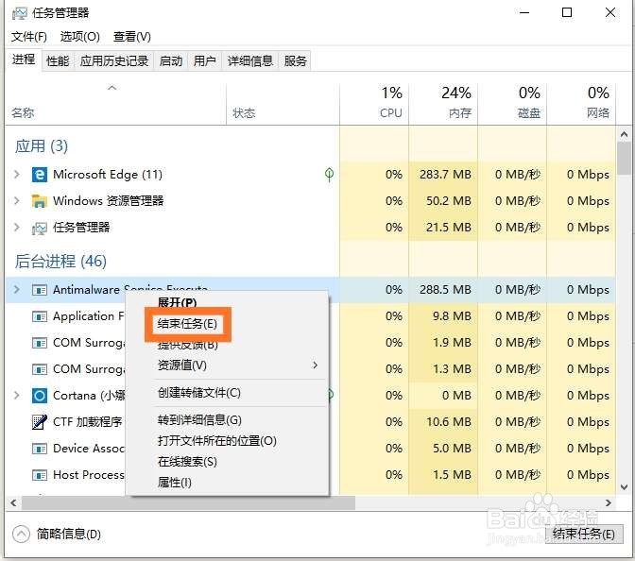
Task: Click the 21.5 MB memory cell
Action: click(x=443, y=227)
